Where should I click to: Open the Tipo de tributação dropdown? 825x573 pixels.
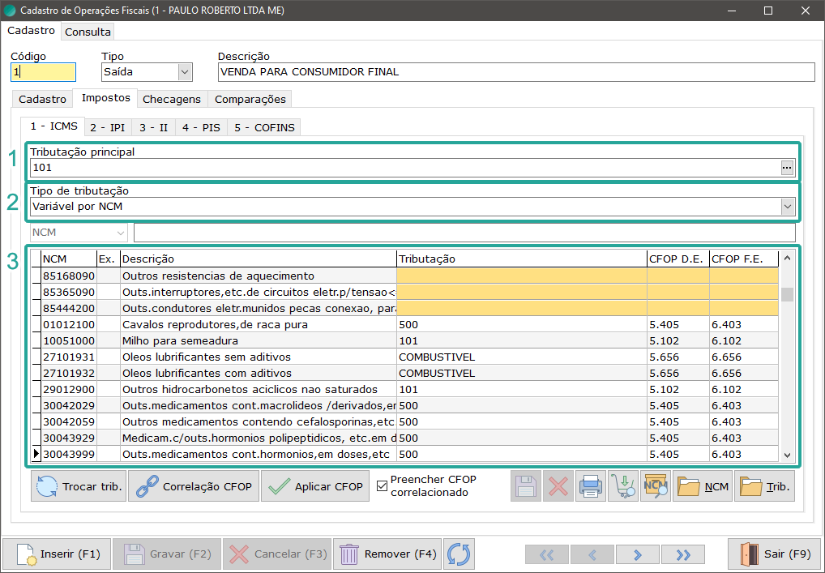[x=787, y=207]
